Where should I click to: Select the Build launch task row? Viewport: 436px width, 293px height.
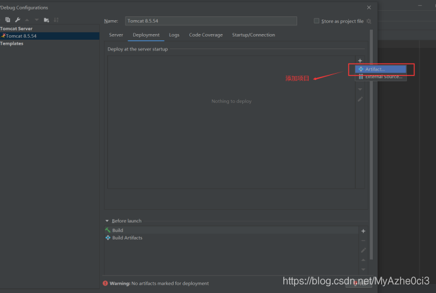[232, 230]
